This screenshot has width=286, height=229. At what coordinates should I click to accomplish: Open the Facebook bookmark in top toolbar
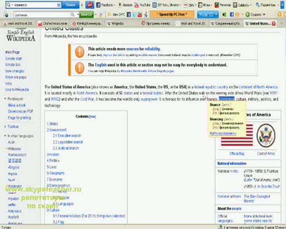point(105,5)
